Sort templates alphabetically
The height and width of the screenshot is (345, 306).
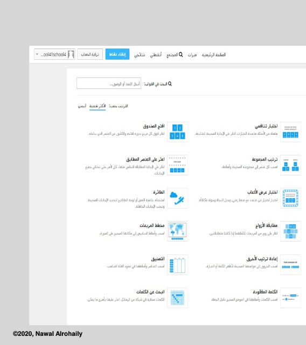click(x=82, y=106)
